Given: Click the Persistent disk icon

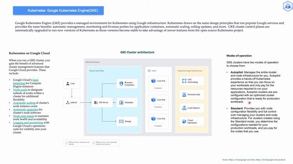Looking at the screenshot, I should click(x=184, y=94).
